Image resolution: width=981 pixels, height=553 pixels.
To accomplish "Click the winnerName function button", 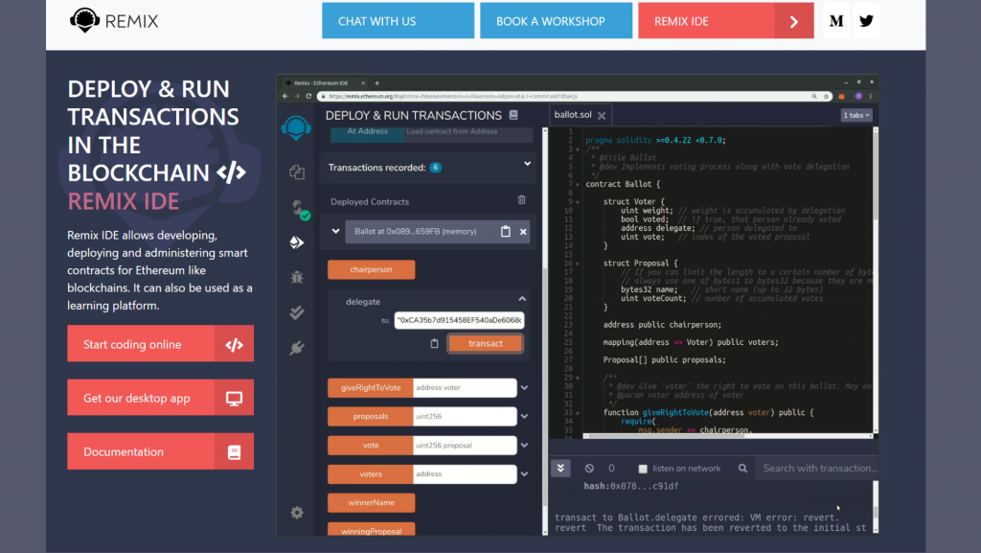I will pos(371,502).
